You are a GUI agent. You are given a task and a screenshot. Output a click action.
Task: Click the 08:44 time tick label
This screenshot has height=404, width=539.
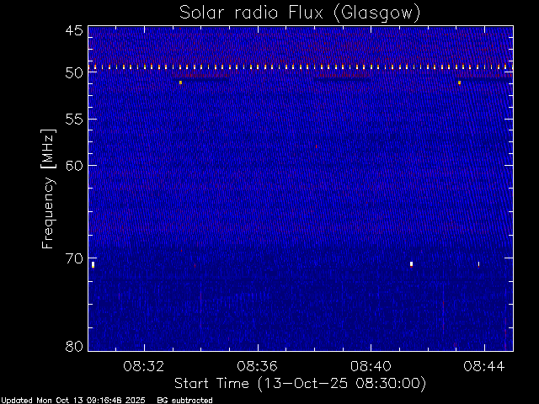484,366
